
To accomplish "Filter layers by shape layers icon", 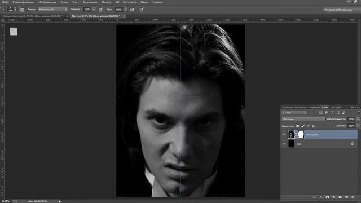I will (338, 113).
